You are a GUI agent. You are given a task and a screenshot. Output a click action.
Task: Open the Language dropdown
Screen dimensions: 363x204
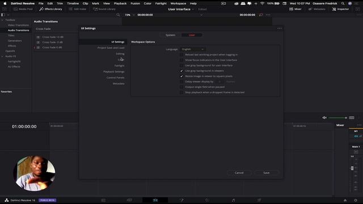click(x=193, y=49)
